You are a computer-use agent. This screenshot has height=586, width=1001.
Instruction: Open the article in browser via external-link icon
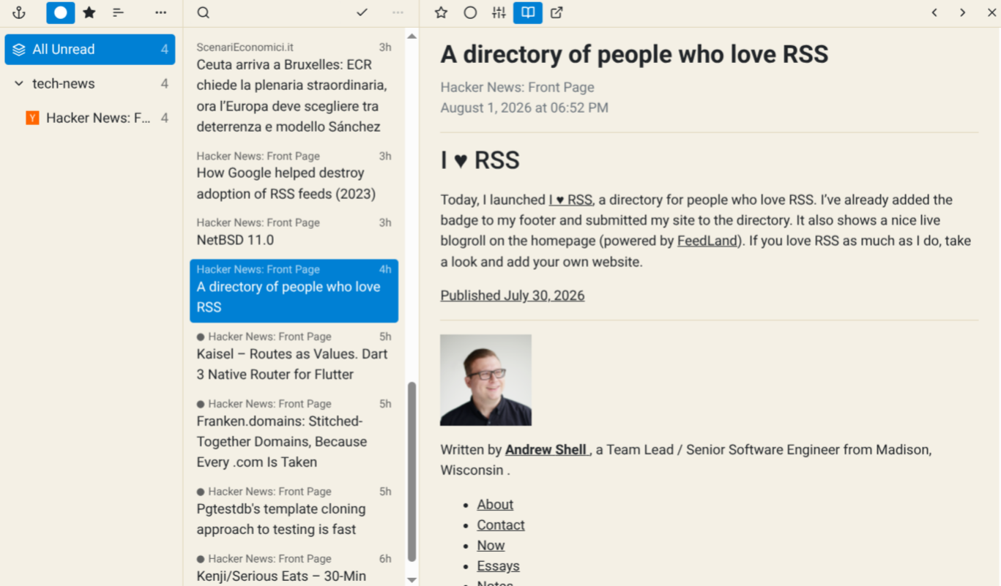557,12
